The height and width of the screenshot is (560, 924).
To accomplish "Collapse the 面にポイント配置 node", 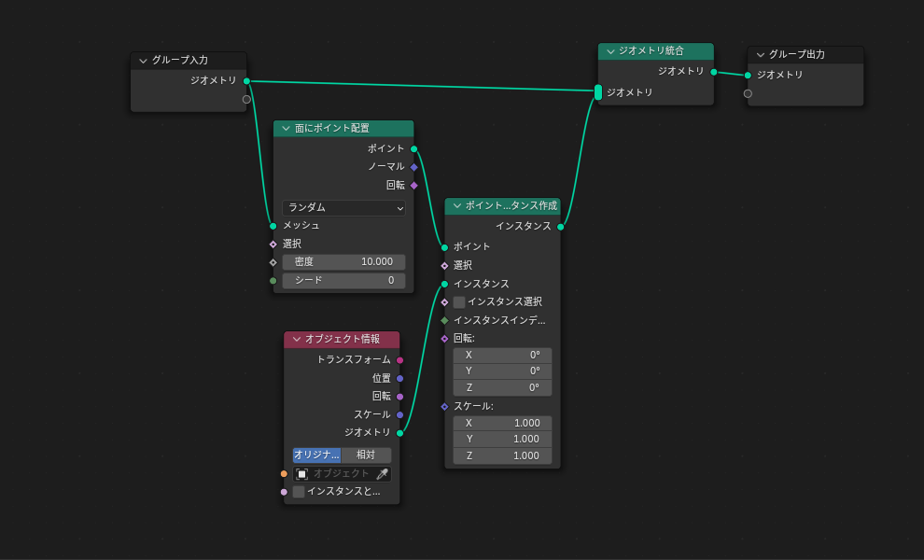I will coord(287,129).
